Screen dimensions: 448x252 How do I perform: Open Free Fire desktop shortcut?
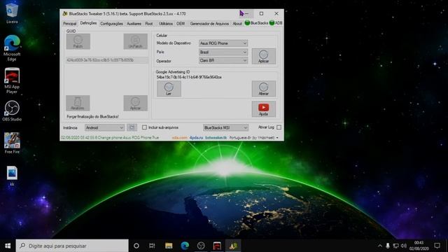point(12,143)
